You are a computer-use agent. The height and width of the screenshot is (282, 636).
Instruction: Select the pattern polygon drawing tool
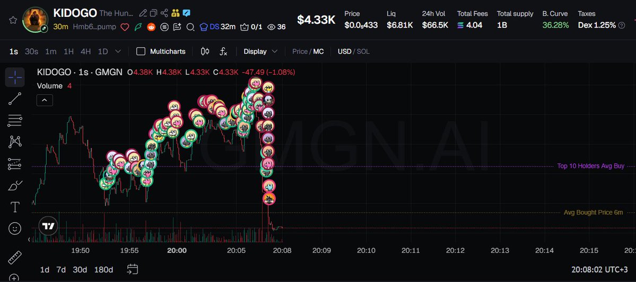coord(15,142)
